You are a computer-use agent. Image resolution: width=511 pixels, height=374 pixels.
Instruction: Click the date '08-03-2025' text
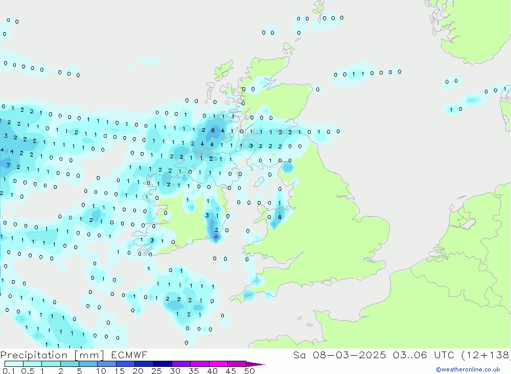point(349,355)
